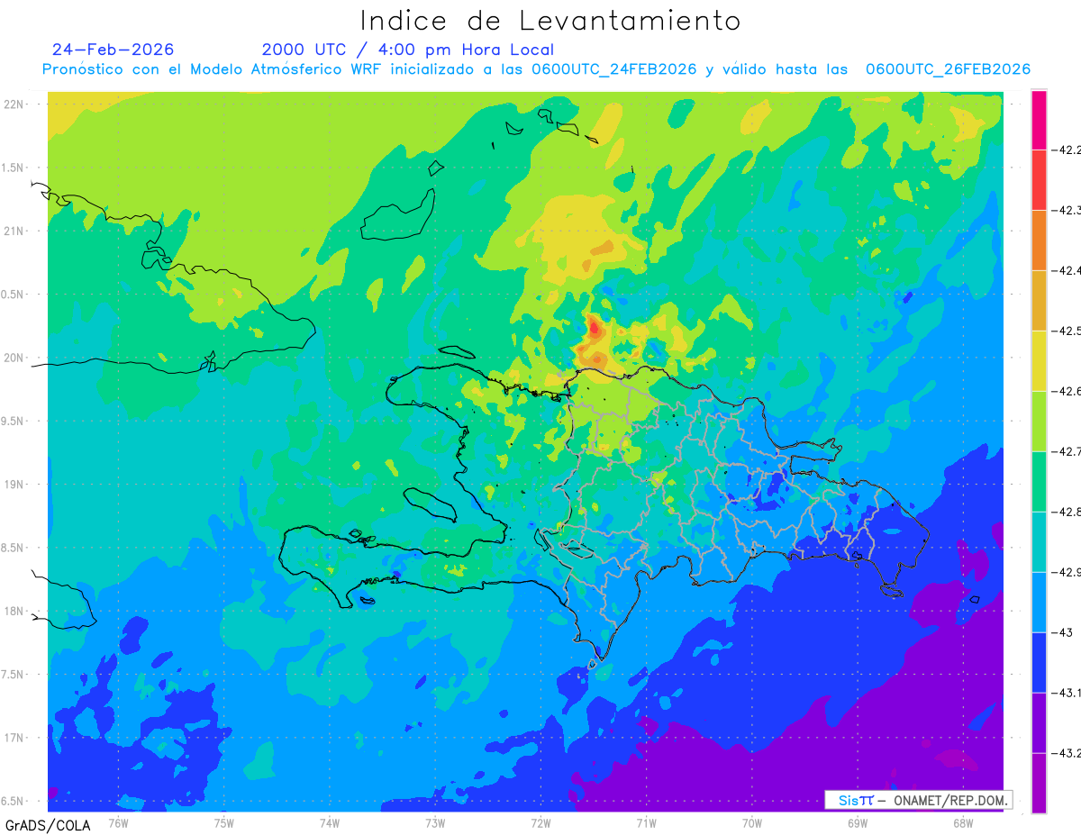The height and width of the screenshot is (835, 1081).
Task: Click the '70W' longitude label
Action: (752, 821)
